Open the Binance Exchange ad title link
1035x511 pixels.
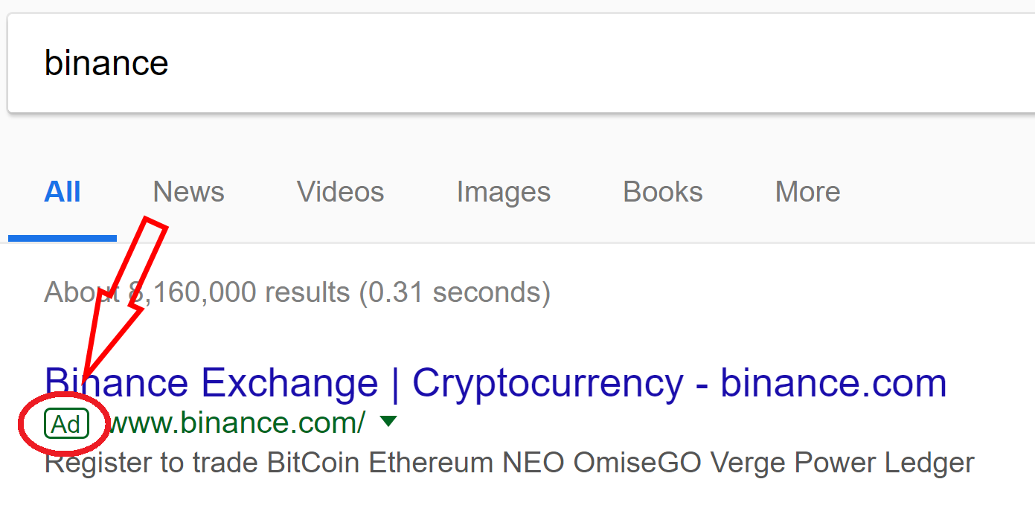[x=496, y=383]
